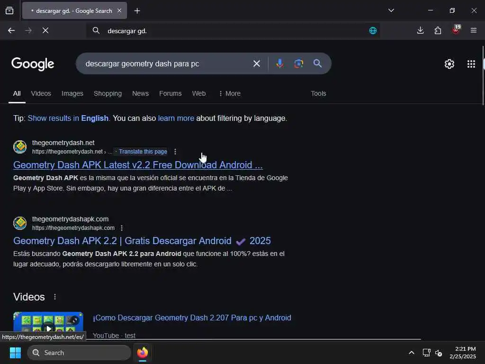
Task: Open Firefox View recent browsing icon
Action: (x=9, y=11)
